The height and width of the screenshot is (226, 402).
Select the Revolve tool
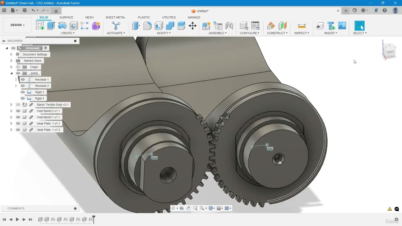(62, 26)
